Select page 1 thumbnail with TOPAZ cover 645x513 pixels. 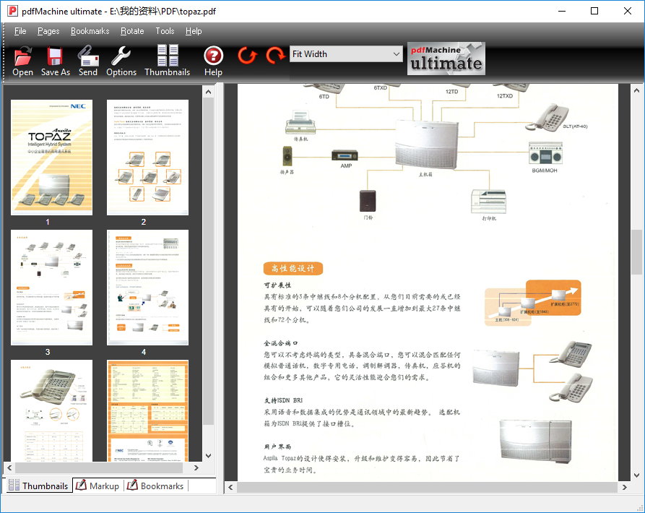point(51,157)
